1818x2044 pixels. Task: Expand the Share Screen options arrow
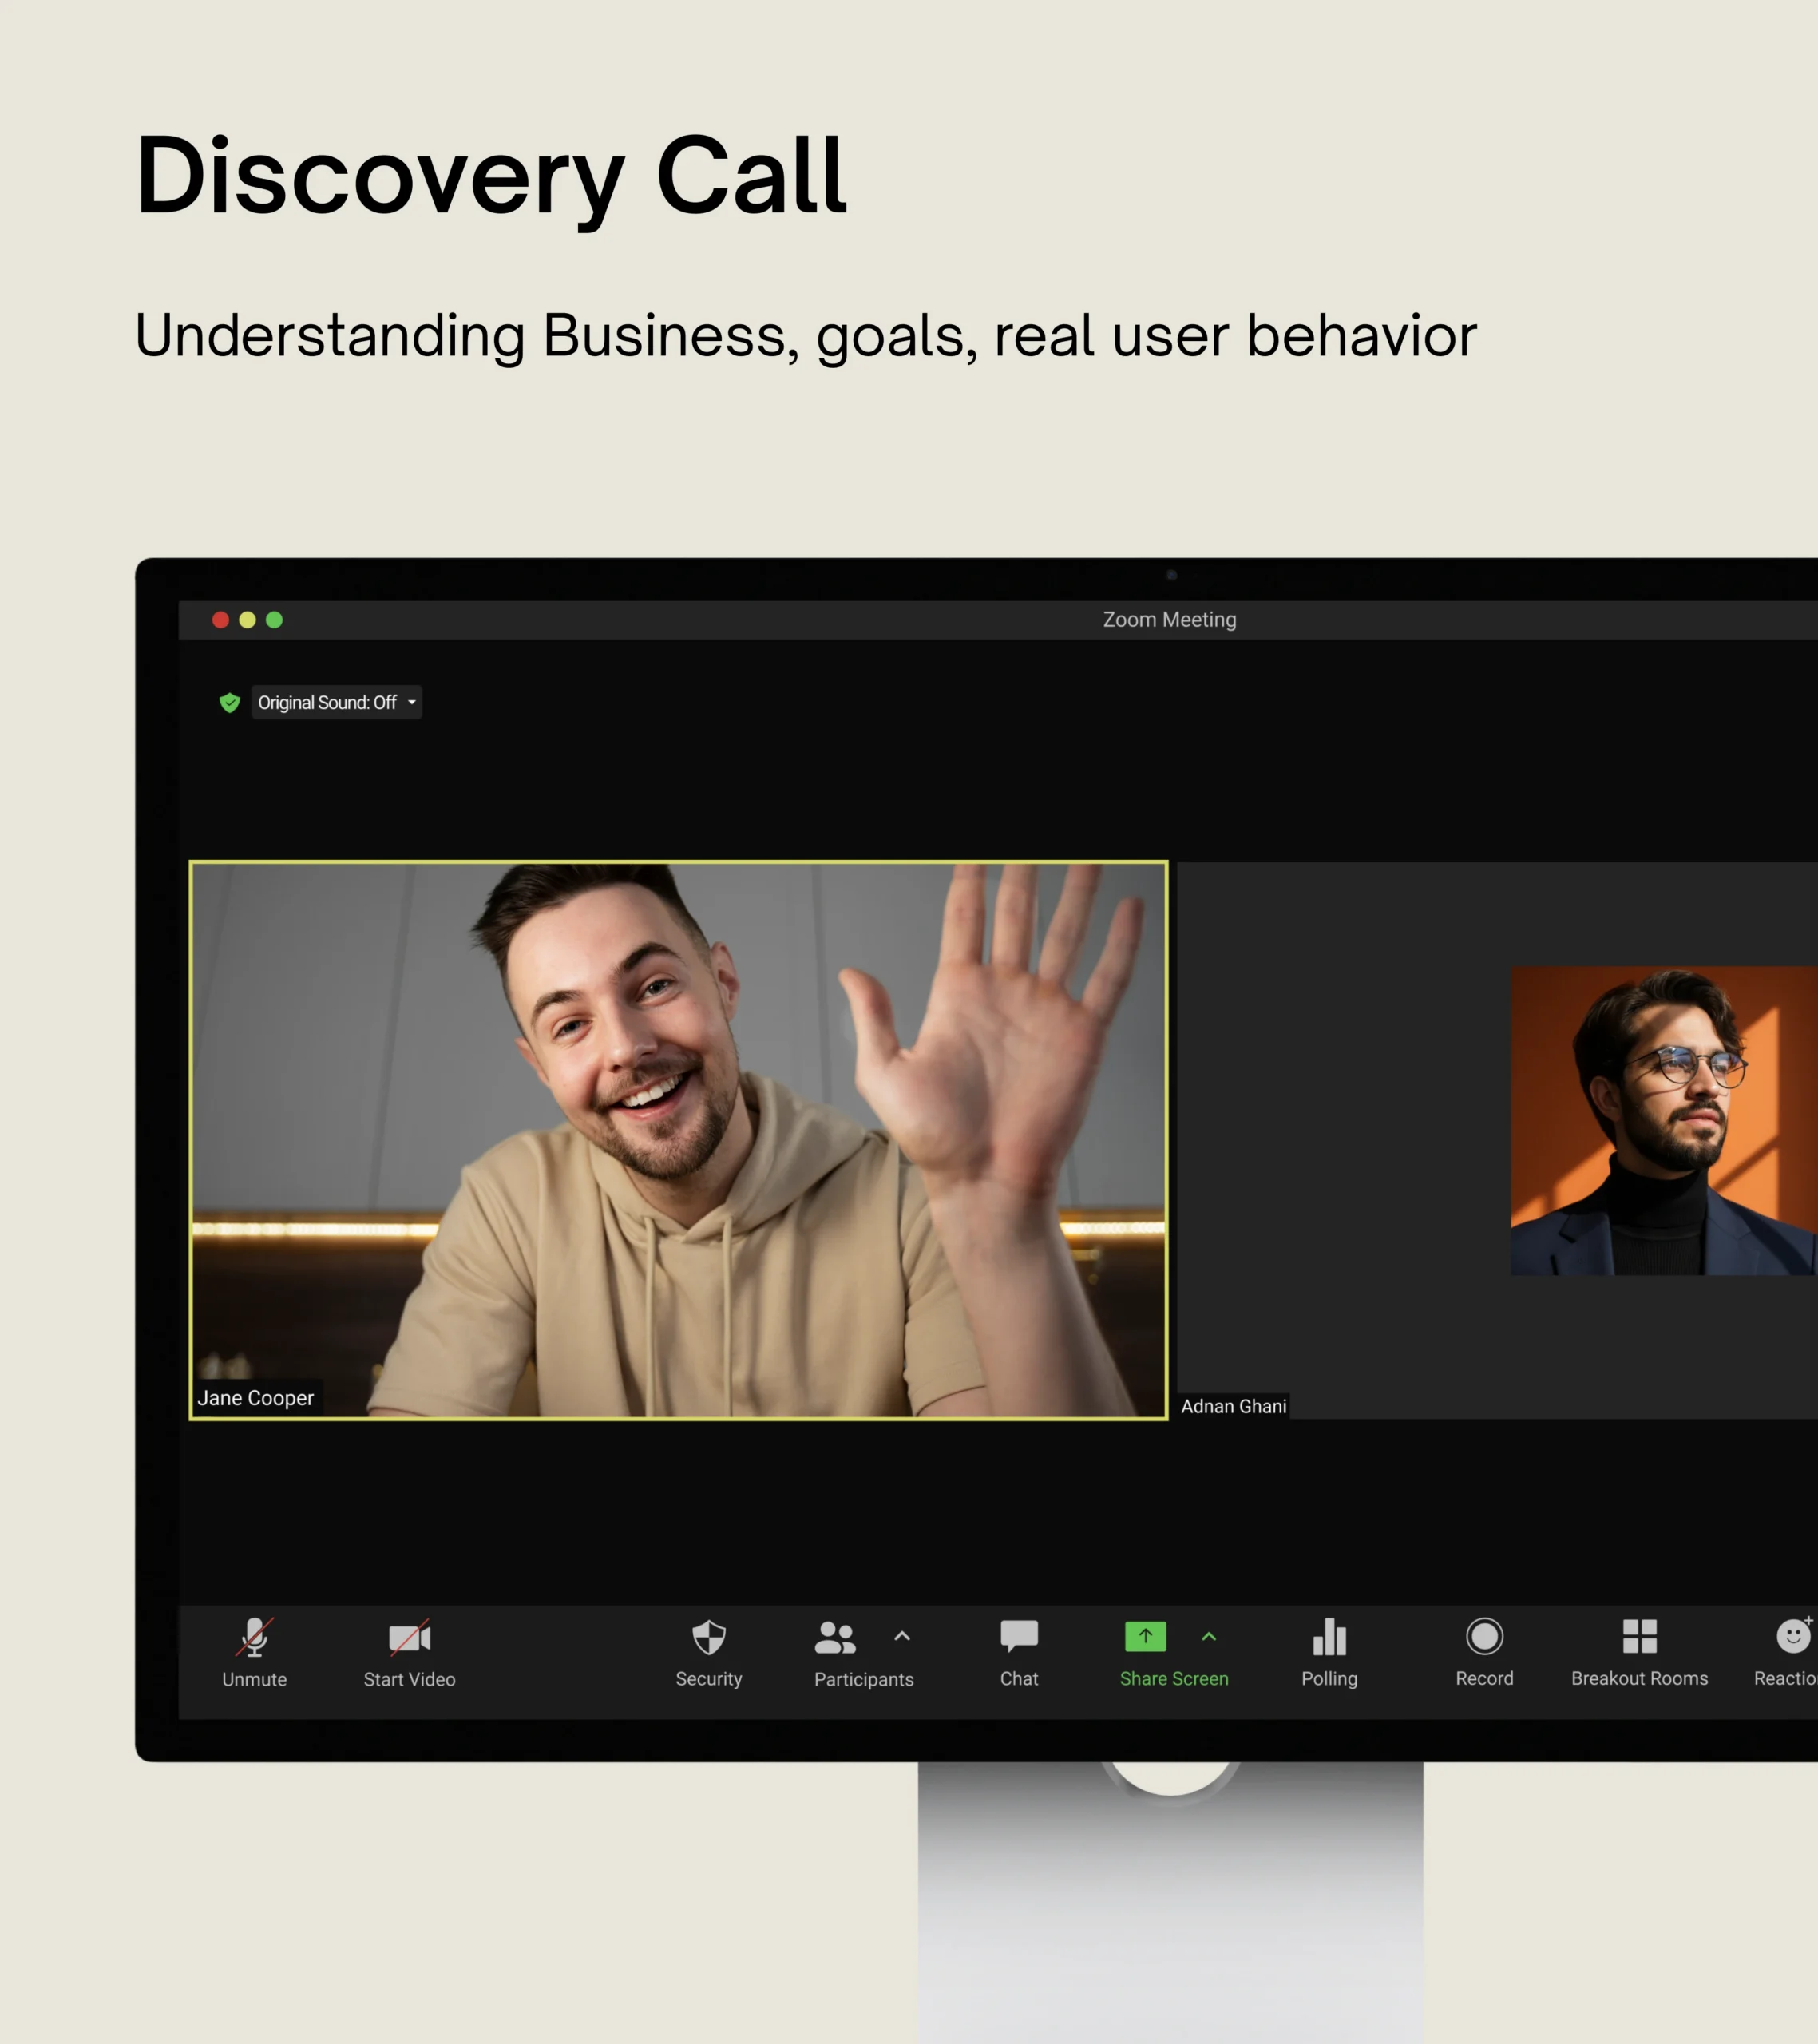click(x=1208, y=1636)
